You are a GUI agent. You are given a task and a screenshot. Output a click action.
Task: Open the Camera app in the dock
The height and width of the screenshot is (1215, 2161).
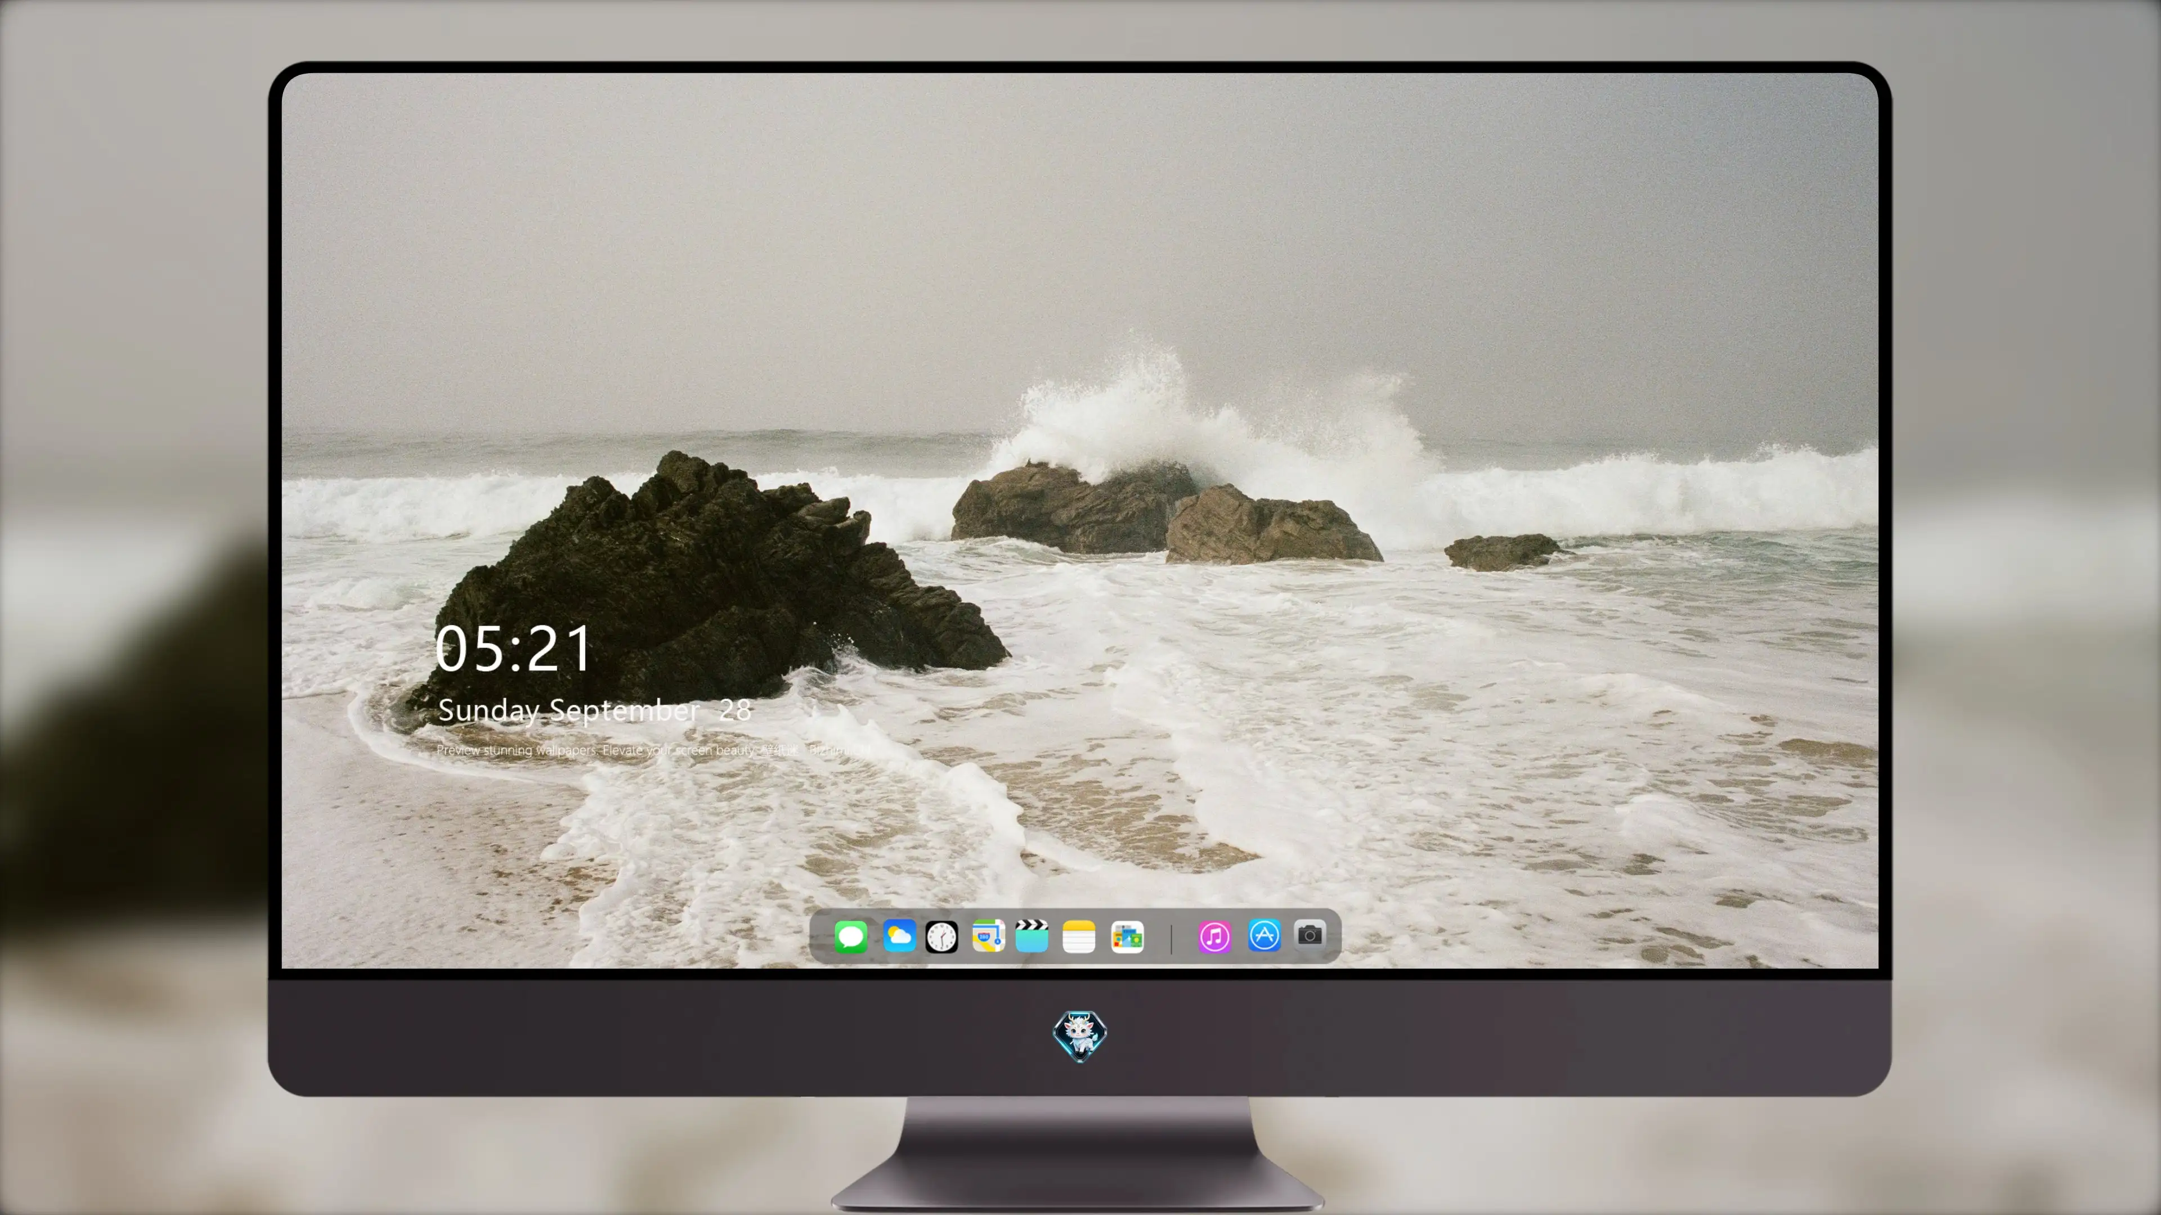coord(1310,935)
